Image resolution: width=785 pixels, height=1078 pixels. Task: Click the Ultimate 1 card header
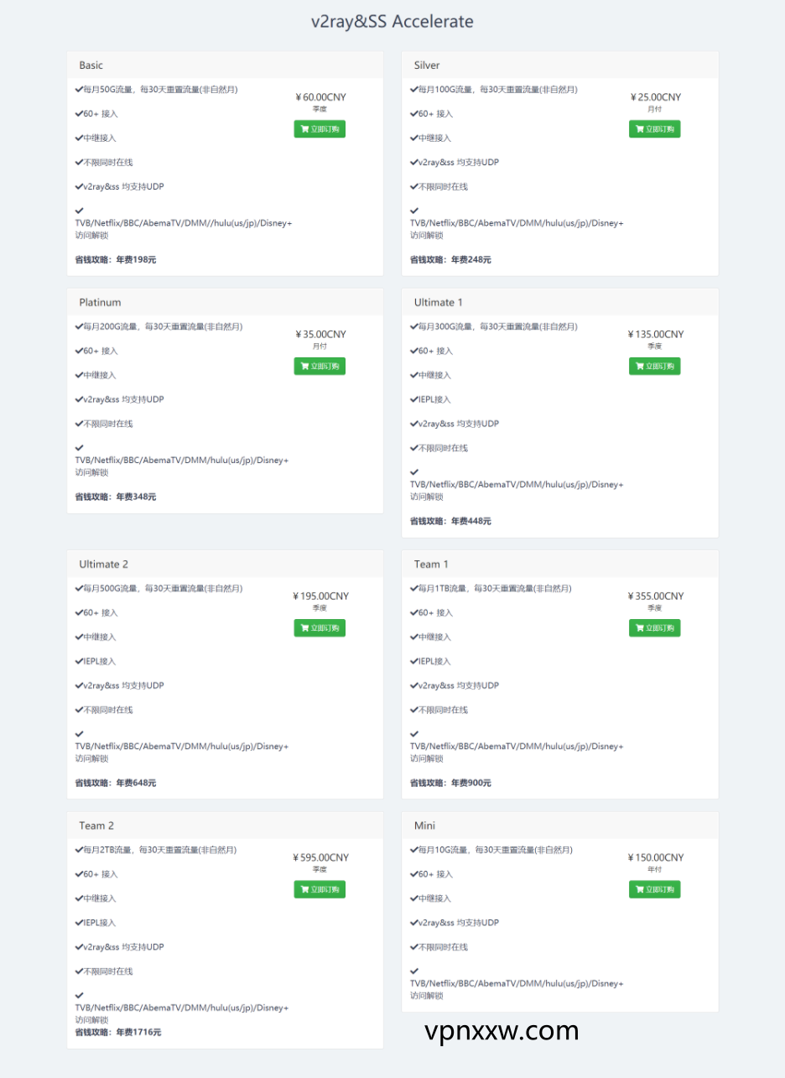point(438,303)
